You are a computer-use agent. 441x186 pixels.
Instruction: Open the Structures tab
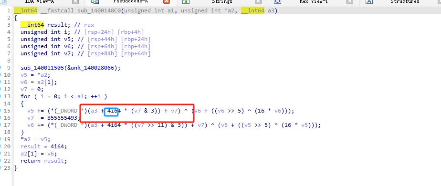click(x=405, y=2)
